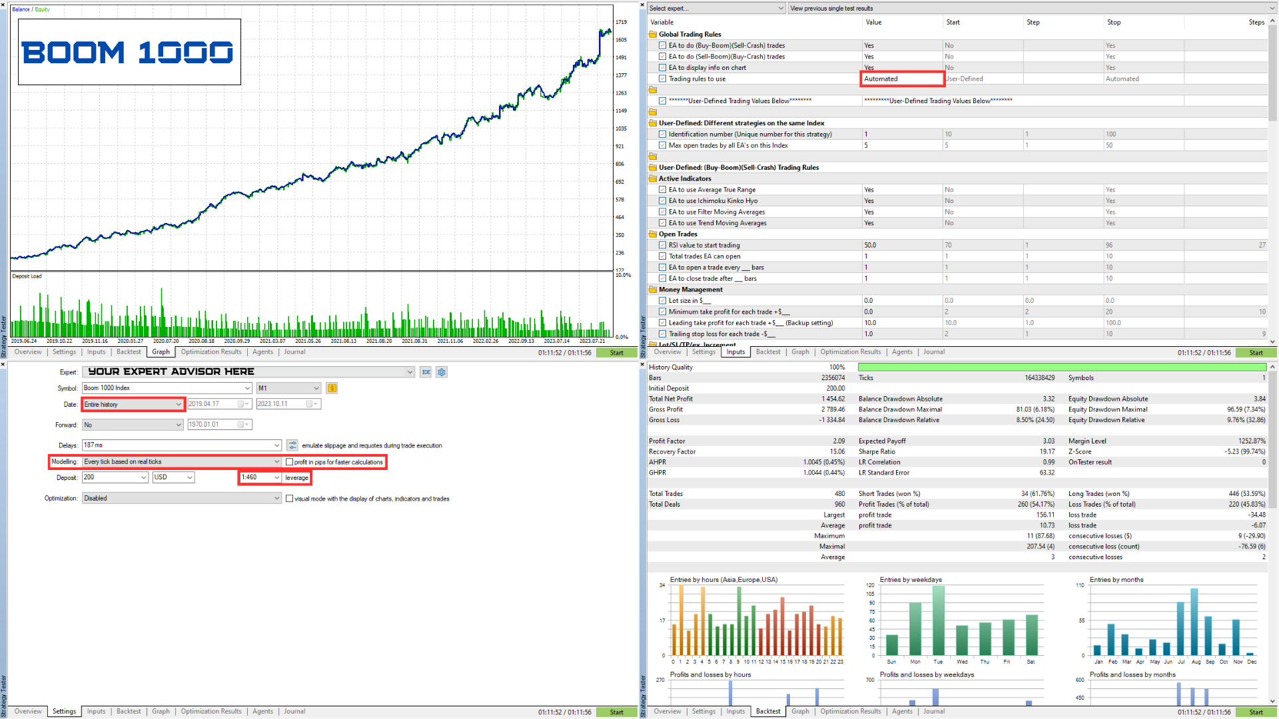Open Journal tab in the Settings panel
This screenshot has width=1279, height=719.
pos(294,712)
